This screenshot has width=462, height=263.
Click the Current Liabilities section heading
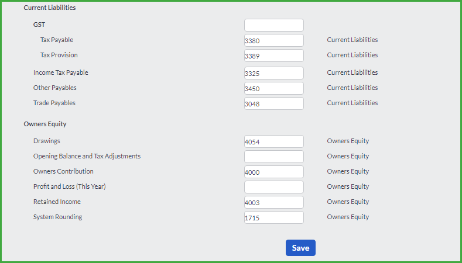click(50, 8)
